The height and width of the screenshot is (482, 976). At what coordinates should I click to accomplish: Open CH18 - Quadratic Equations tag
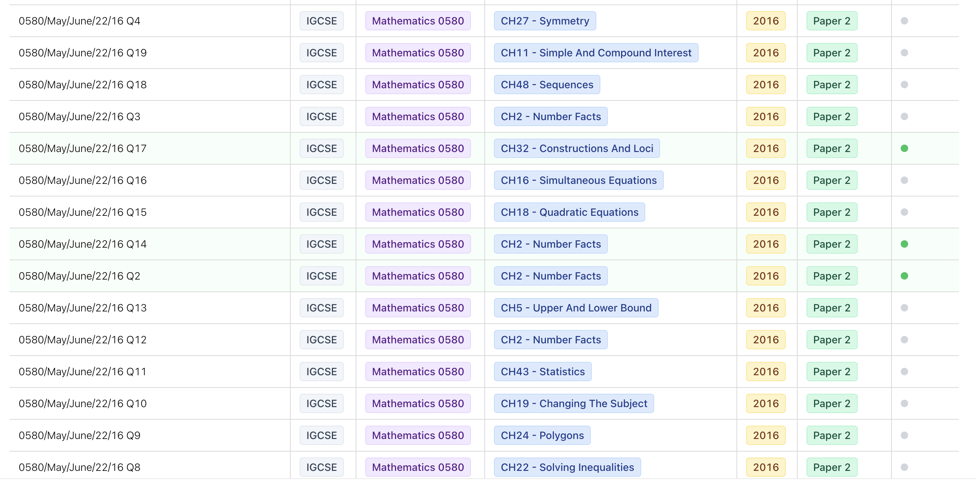pyautogui.click(x=570, y=212)
